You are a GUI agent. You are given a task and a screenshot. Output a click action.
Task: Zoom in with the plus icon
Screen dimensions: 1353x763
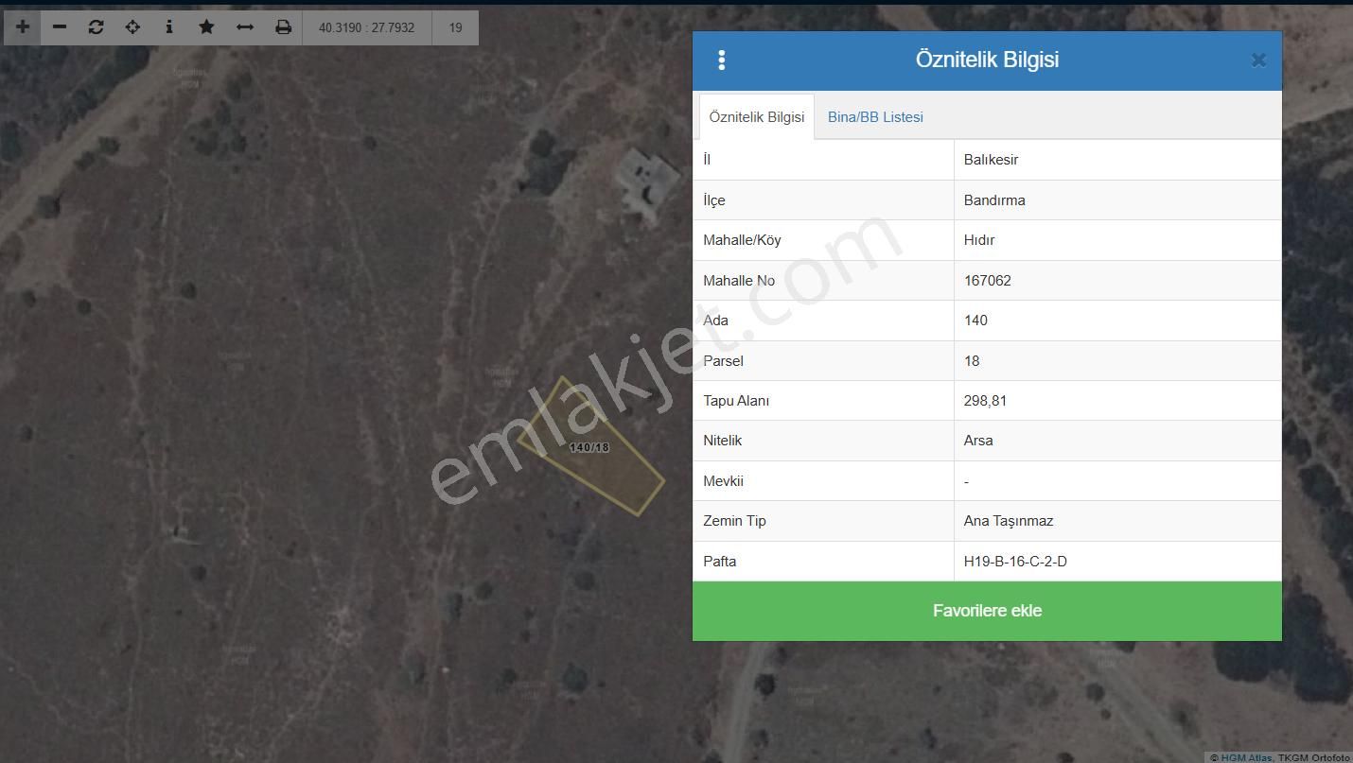(x=23, y=27)
